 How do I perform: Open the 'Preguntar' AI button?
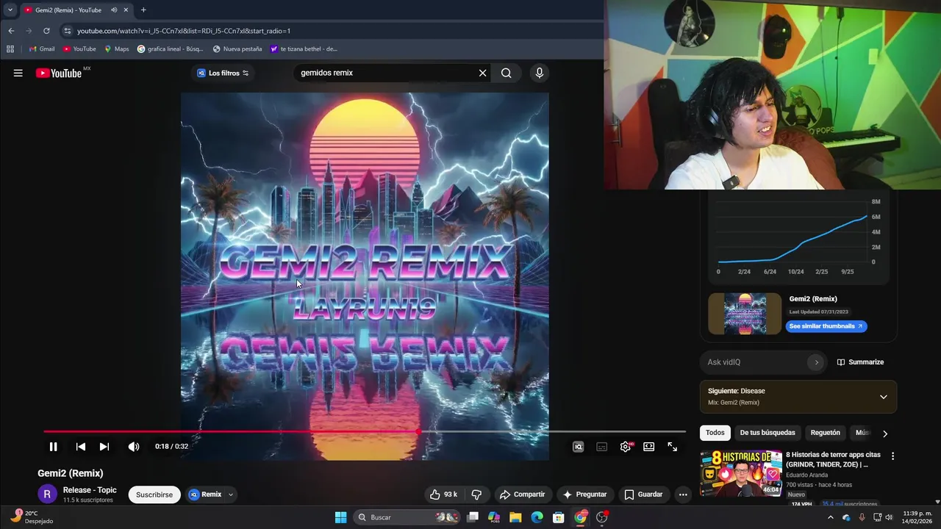585,494
